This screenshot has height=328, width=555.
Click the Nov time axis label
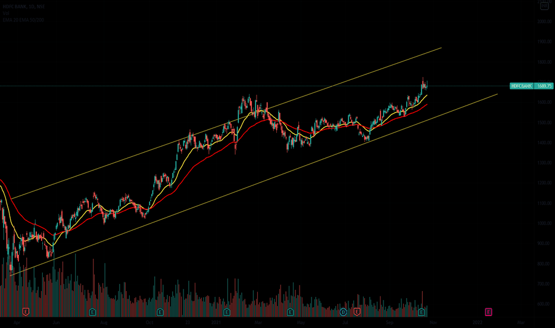pyautogui.click(x=434, y=322)
